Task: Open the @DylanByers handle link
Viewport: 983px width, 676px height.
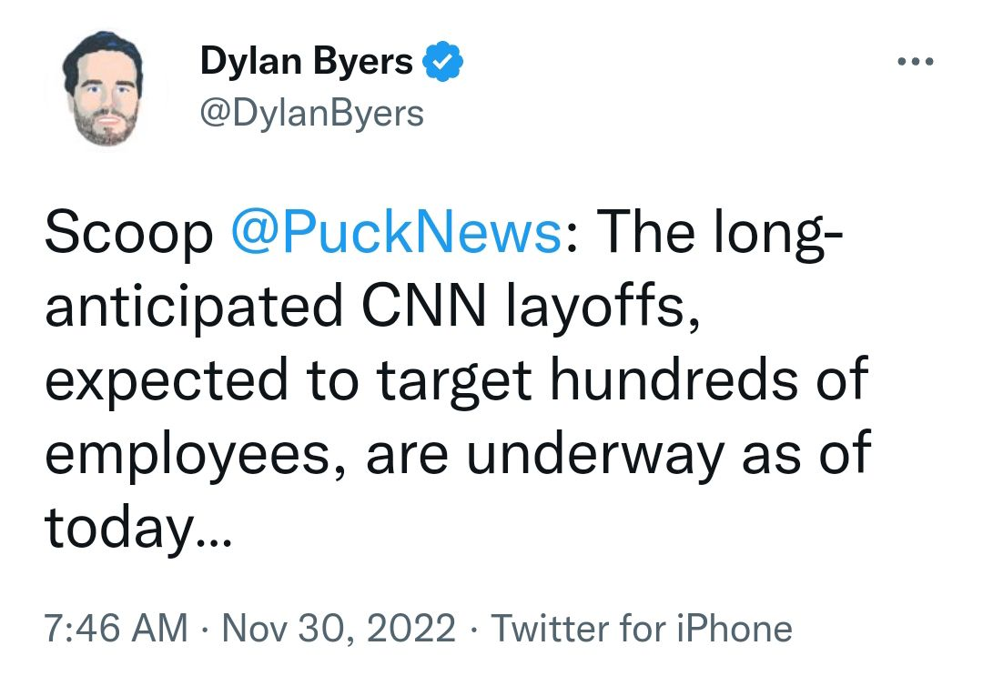Action: click(x=311, y=113)
